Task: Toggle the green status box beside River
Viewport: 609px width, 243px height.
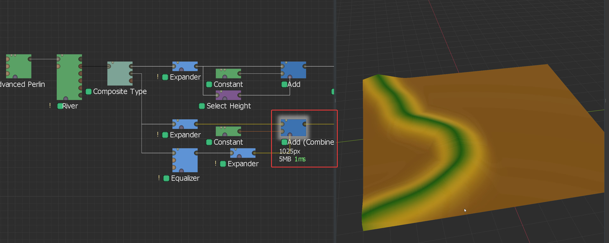Action: 60,106
